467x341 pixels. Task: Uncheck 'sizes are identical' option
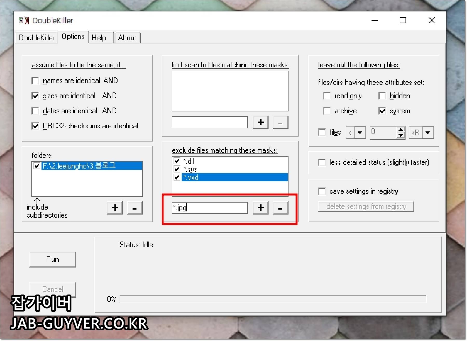coord(35,96)
